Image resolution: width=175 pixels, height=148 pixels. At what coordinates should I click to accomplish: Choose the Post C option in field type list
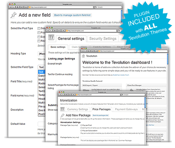click(42, 114)
